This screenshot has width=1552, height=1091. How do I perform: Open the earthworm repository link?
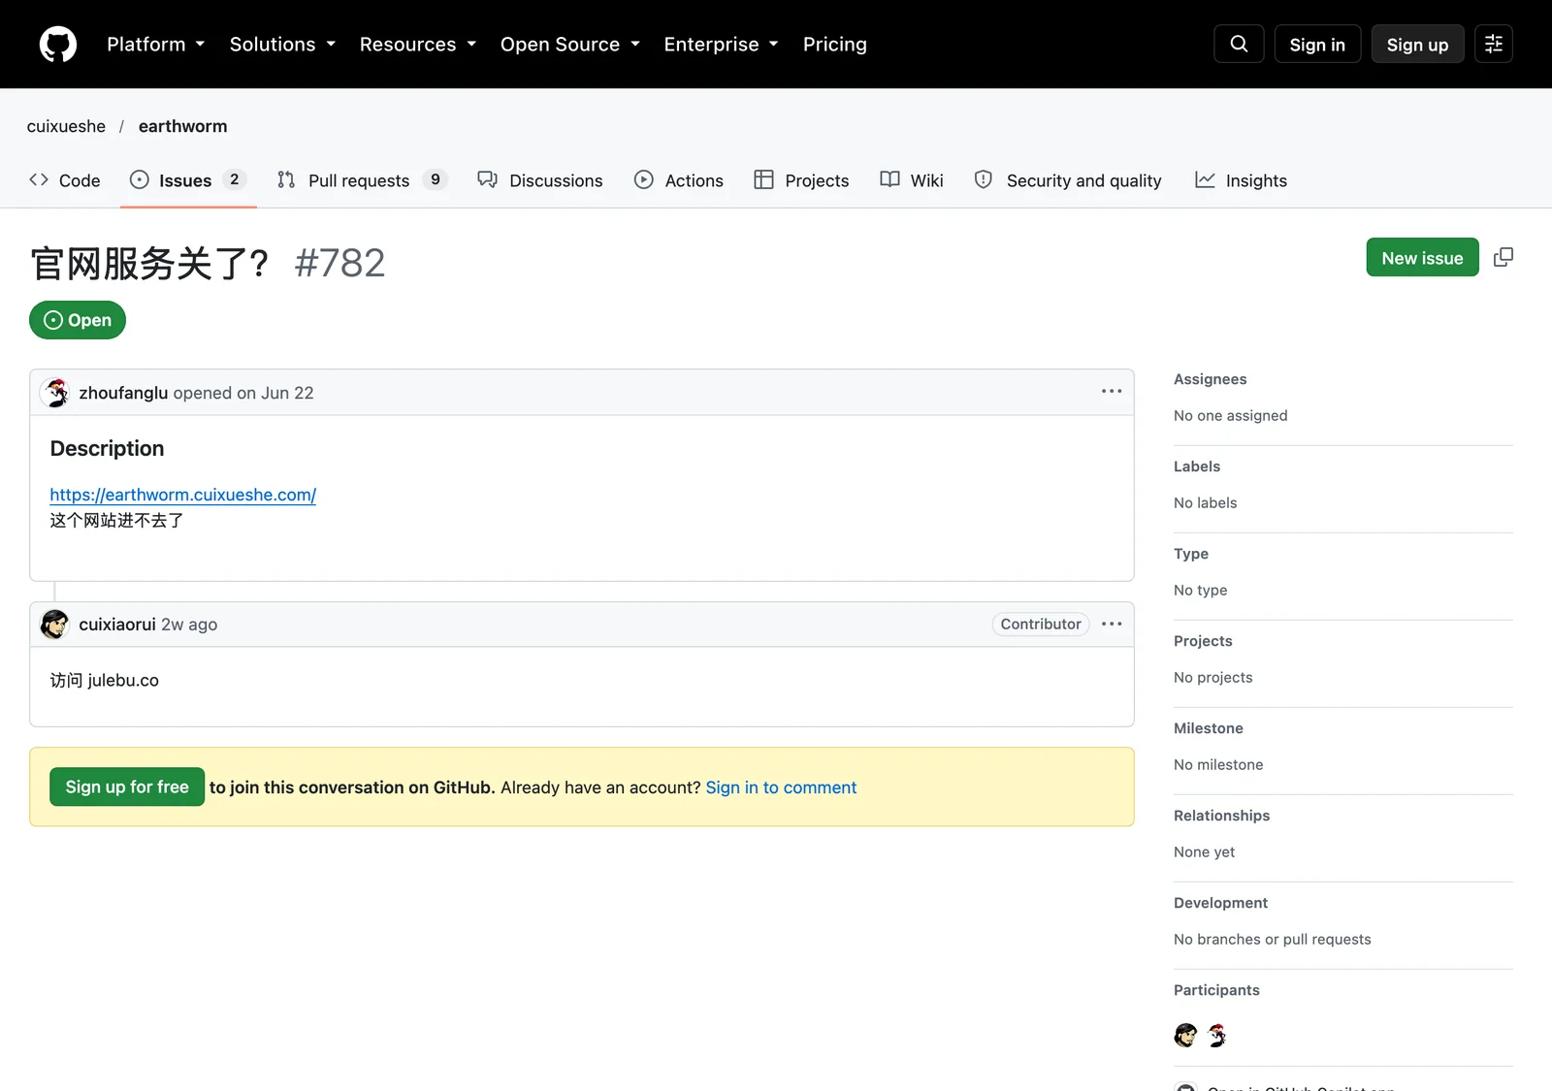[182, 126]
